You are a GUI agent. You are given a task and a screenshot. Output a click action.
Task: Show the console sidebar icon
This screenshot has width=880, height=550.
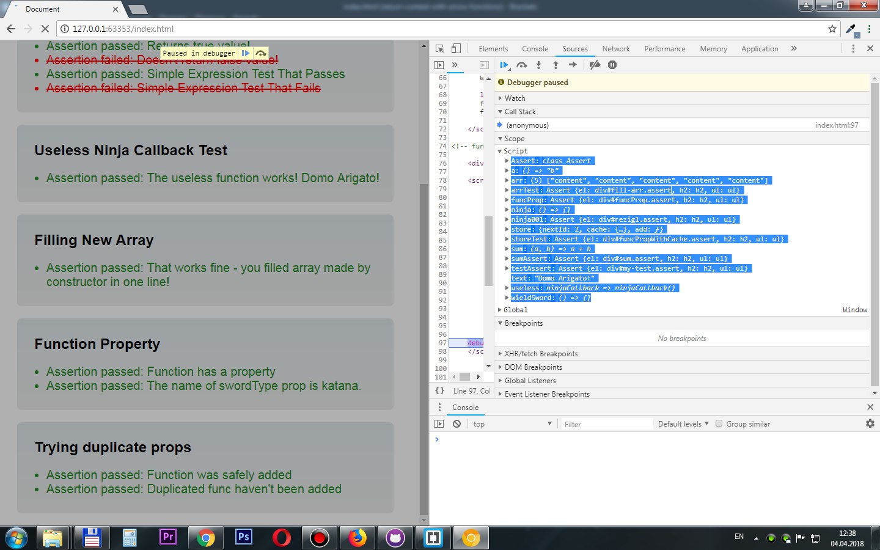coord(439,424)
